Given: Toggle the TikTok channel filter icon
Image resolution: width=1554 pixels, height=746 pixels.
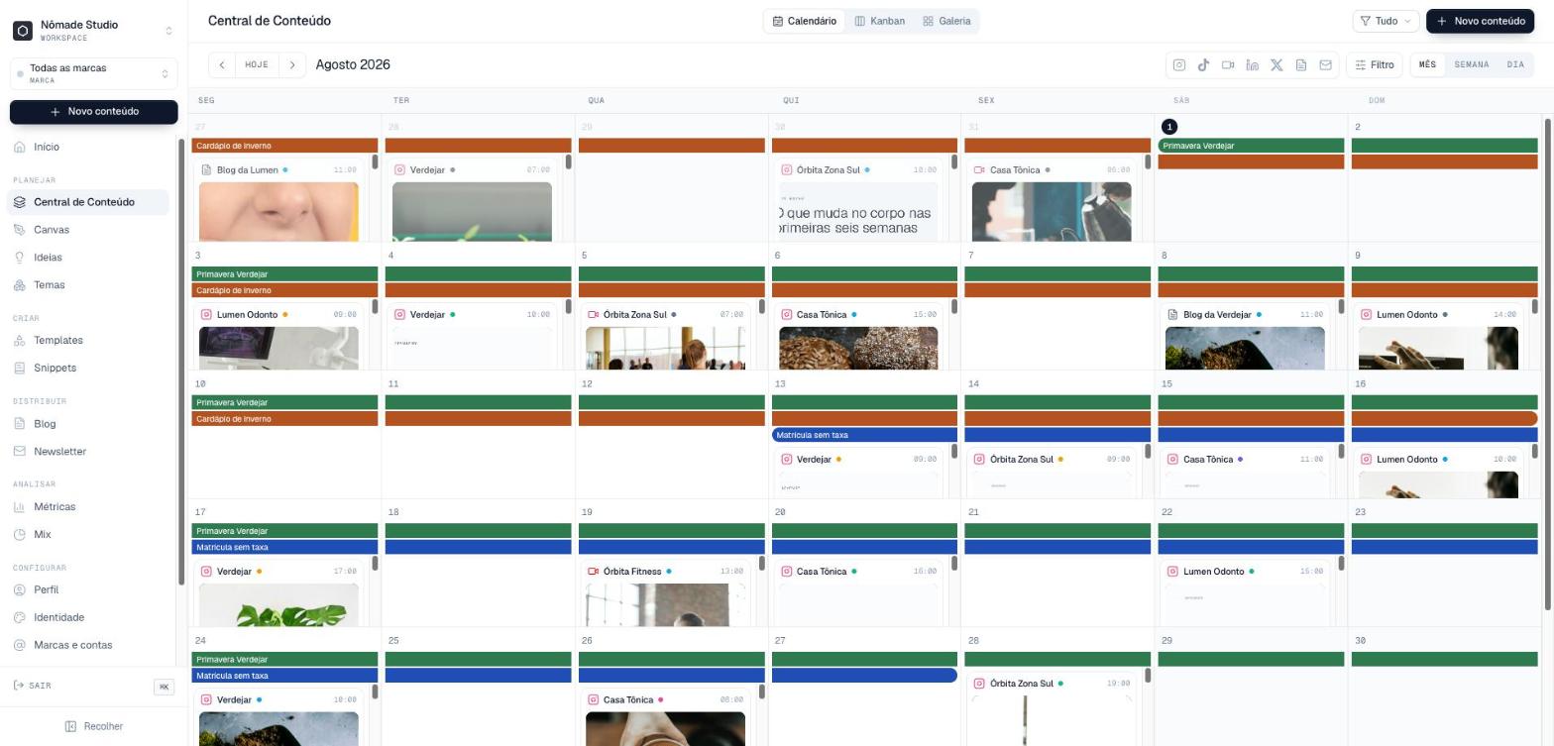Looking at the screenshot, I should 1203,65.
